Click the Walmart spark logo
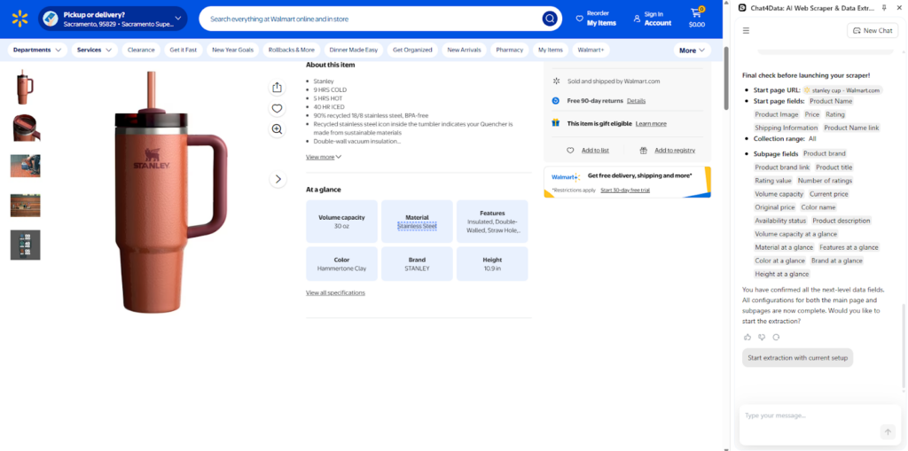 [20, 19]
